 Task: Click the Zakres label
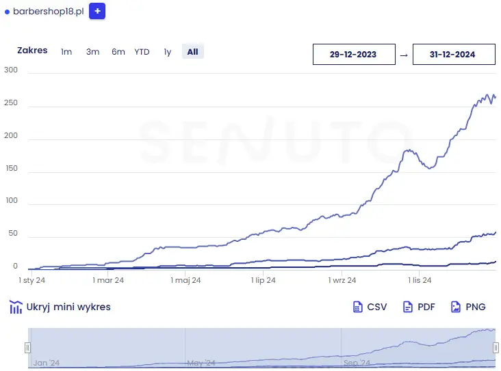32,51
